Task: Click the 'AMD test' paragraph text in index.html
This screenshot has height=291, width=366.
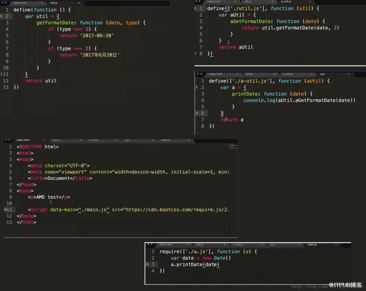Action: [47, 197]
